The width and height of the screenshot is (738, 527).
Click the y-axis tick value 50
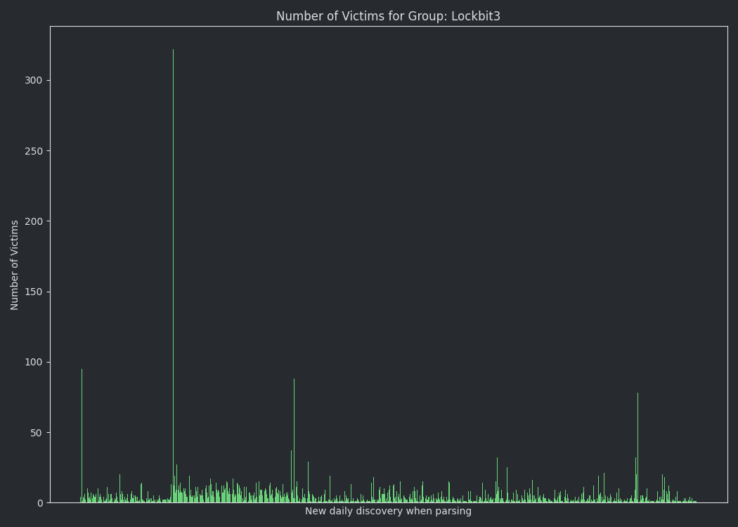pyautogui.click(x=37, y=432)
